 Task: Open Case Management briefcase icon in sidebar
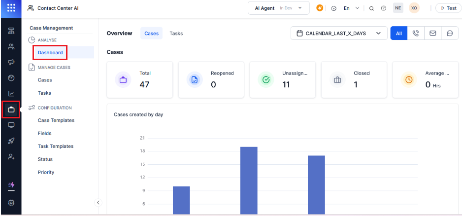pyautogui.click(x=11, y=109)
